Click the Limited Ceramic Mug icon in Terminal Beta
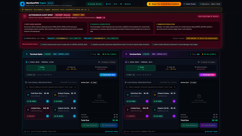The image size is (242, 136). point(128,110)
